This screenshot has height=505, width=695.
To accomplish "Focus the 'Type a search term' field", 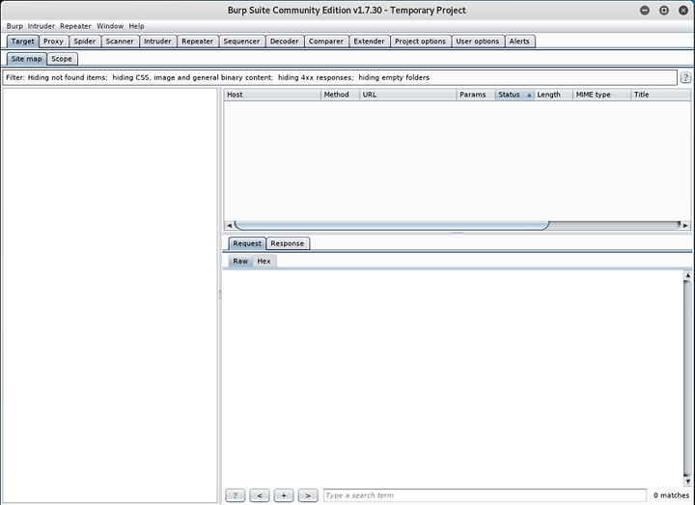I will click(x=485, y=495).
